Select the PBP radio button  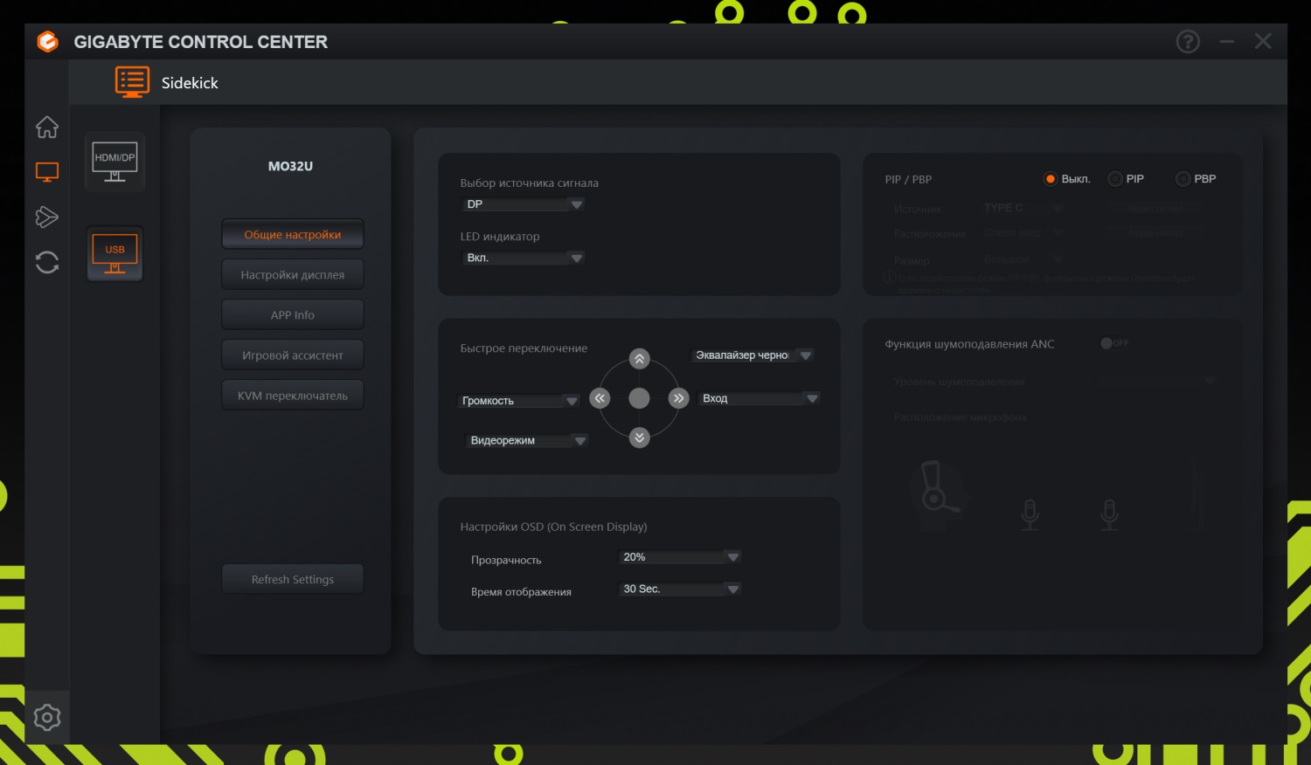pyautogui.click(x=1183, y=179)
